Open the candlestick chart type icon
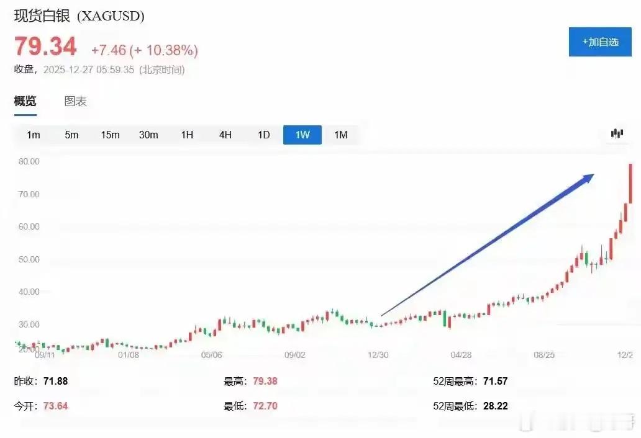Viewport: 641px width, 438px height. (617, 134)
